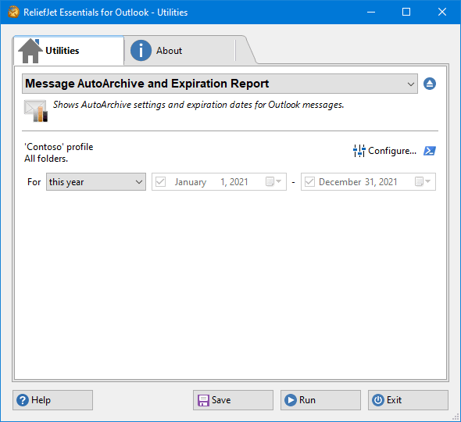Click the purple floppy disk Save icon
Image resolution: width=461 pixels, height=422 pixels.
(203, 400)
